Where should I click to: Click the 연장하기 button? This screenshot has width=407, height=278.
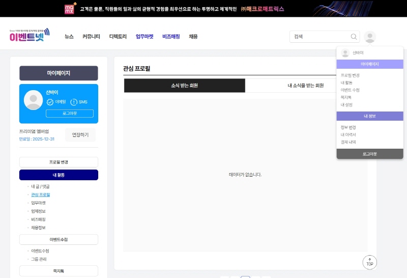click(x=80, y=135)
